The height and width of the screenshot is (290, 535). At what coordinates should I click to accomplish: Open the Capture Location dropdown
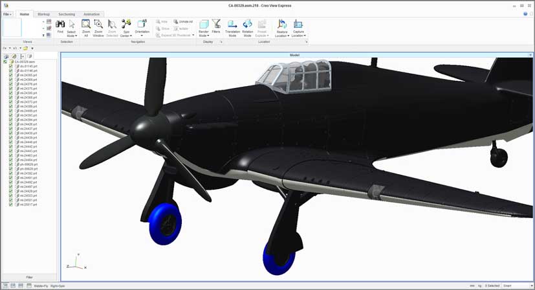coord(298,28)
